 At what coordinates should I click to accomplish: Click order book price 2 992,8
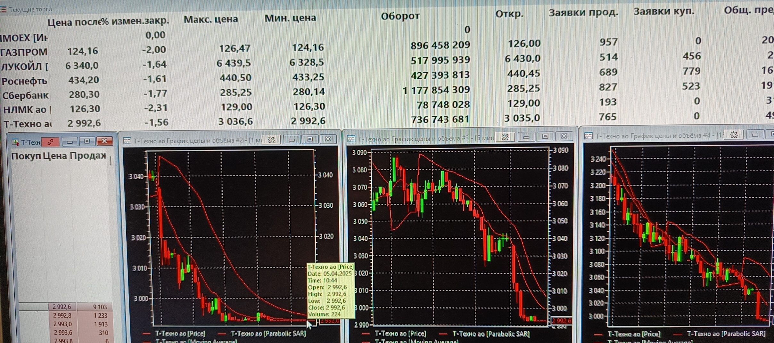point(62,315)
